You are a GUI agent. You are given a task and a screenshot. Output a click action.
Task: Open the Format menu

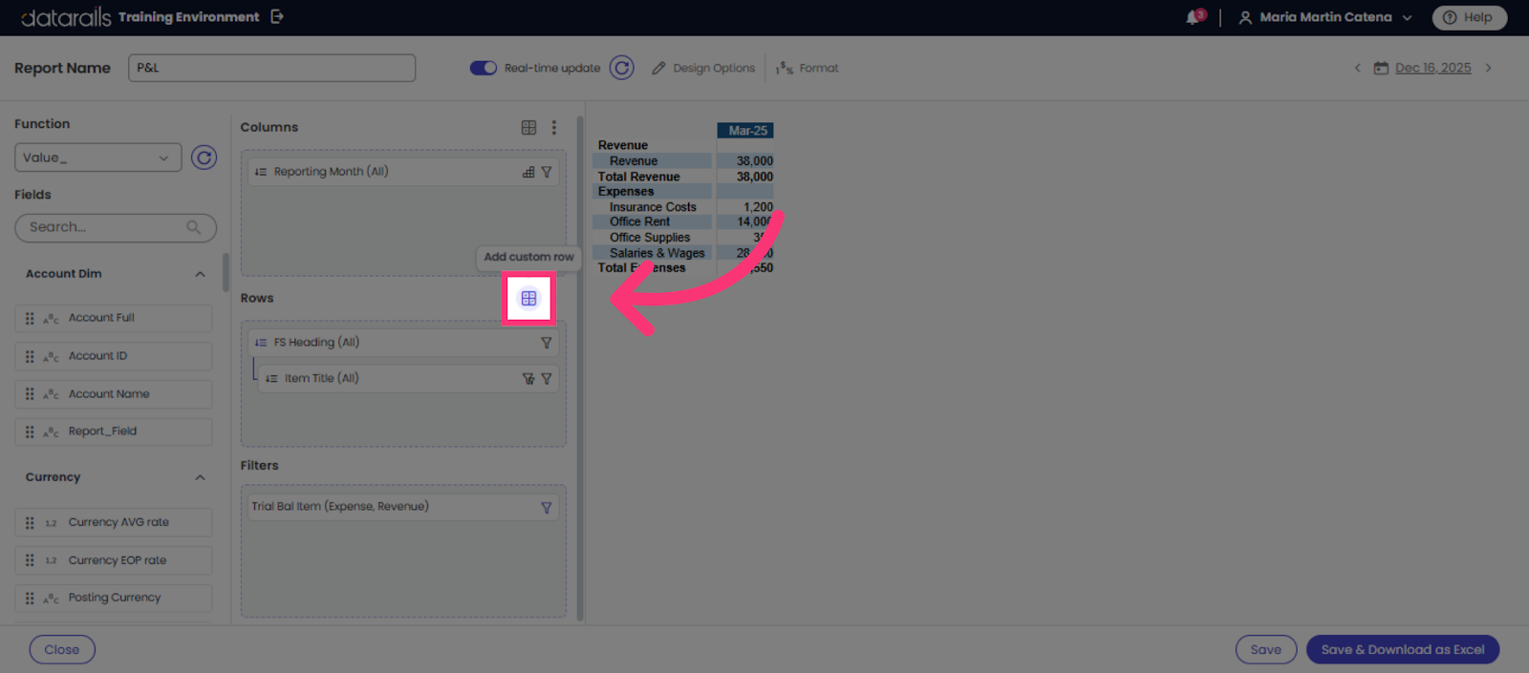[808, 68]
